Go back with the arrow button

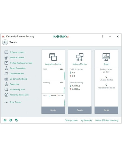click(5, 42)
